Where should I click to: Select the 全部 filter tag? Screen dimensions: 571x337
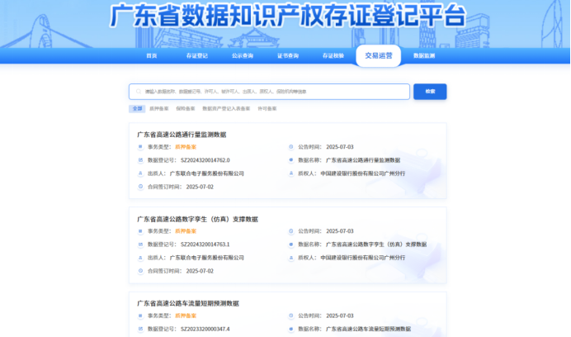pos(137,108)
